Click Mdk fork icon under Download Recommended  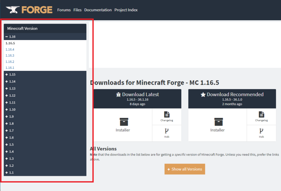tap(261, 131)
